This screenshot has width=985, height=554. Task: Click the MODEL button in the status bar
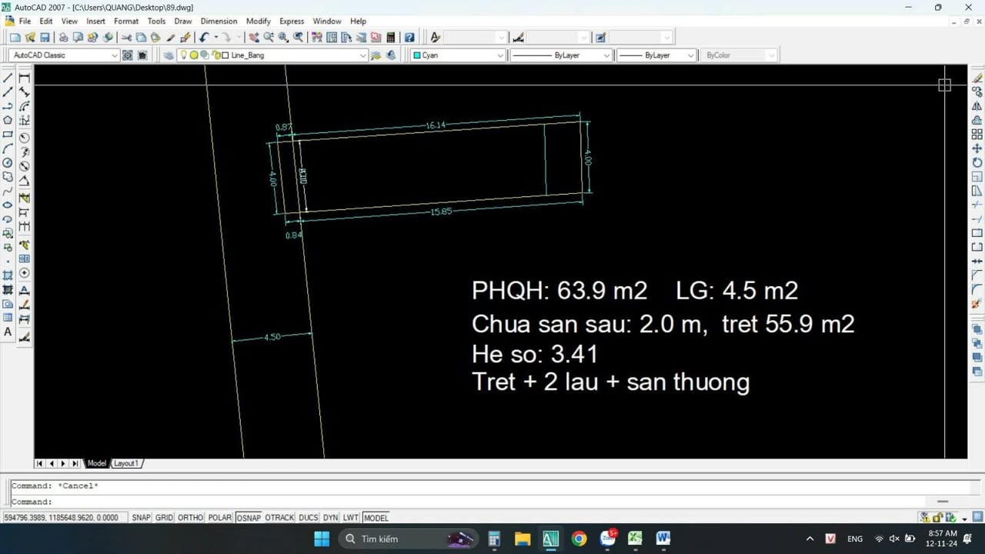coord(376,517)
